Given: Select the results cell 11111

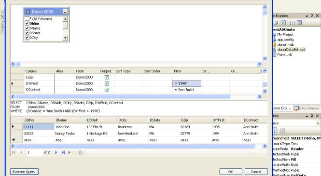Looking at the screenshot, I should pos(39,127).
